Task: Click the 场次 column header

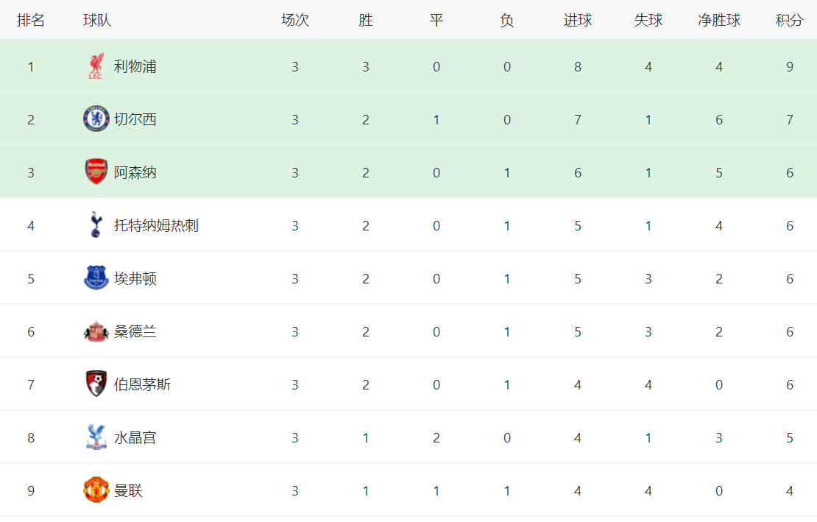Action: point(295,21)
